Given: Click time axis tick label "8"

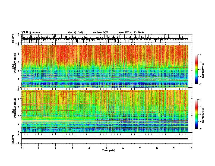Looking at the screenshot, I should click(157, 148).
